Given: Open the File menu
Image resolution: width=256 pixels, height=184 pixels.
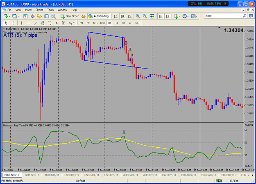Looking at the screenshot, I should (x=9, y=10).
